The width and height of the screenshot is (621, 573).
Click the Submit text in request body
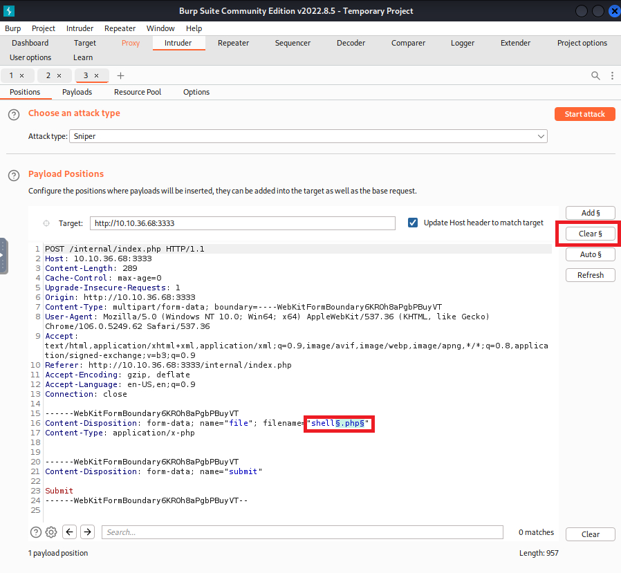pos(59,491)
